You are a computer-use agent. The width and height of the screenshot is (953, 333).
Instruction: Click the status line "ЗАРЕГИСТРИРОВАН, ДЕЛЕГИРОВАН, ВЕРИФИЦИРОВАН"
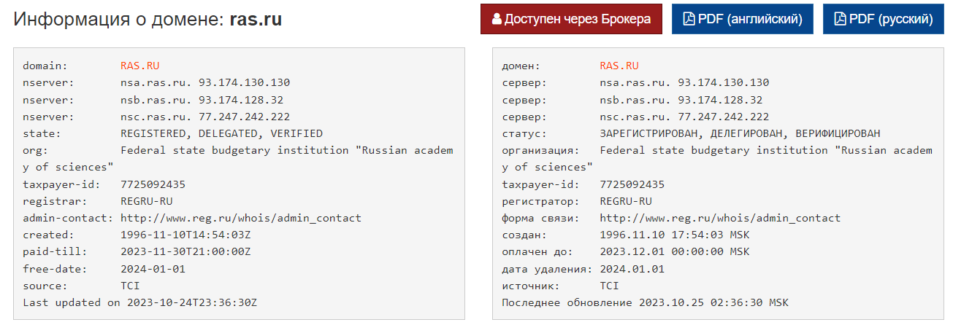[740, 133]
